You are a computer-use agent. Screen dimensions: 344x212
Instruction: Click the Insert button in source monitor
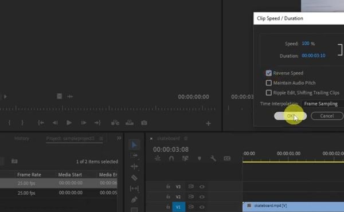point(115,123)
